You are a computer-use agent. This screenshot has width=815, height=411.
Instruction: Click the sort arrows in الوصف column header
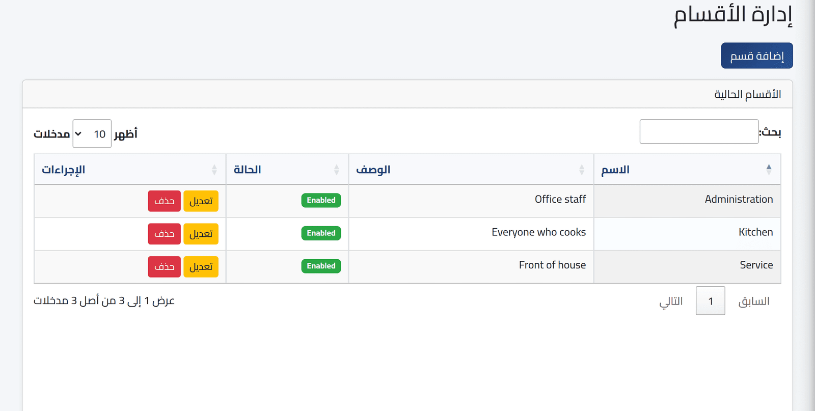pyautogui.click(x=582, y=170)
